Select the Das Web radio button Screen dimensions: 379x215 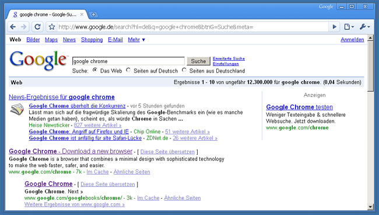click(x=95, y=70)
